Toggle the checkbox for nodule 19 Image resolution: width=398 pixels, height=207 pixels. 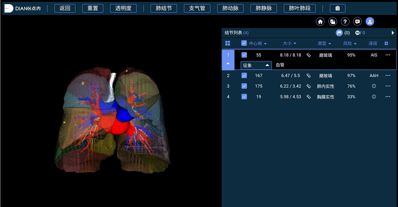click(244, 97)
